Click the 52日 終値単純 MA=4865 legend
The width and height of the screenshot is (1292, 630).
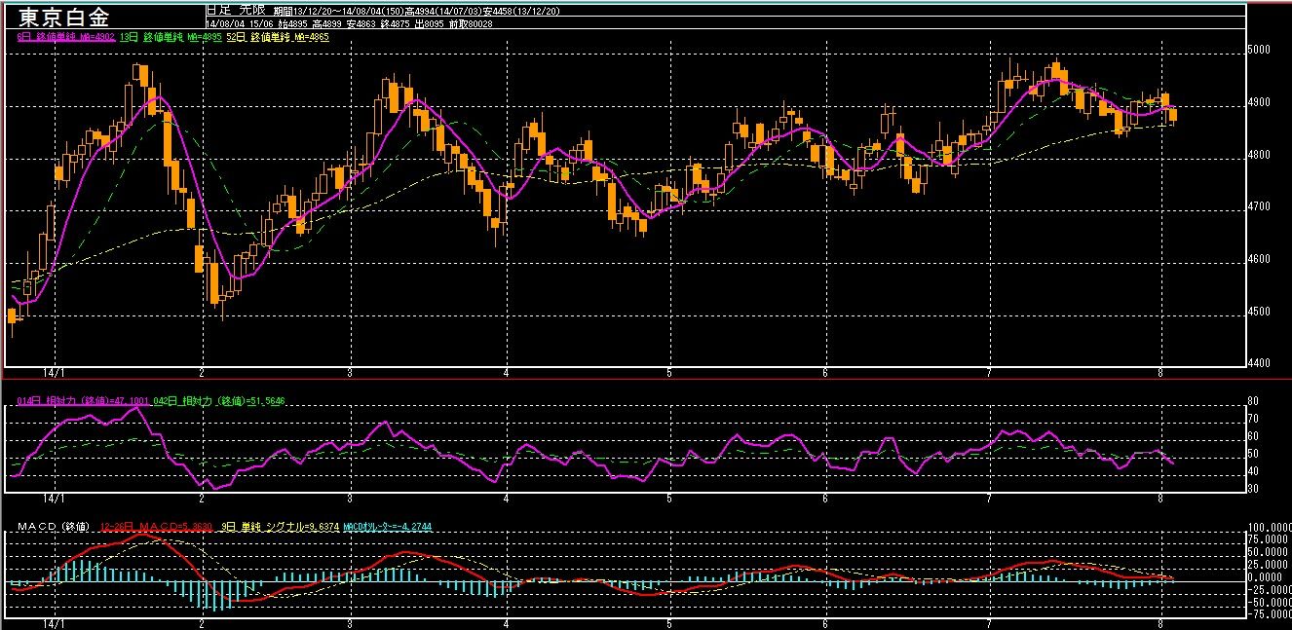(x=278, y=37)
